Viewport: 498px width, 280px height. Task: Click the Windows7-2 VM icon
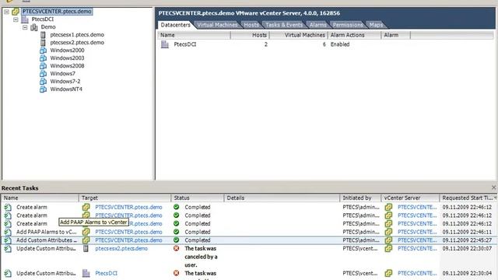[x=44, y=81]
